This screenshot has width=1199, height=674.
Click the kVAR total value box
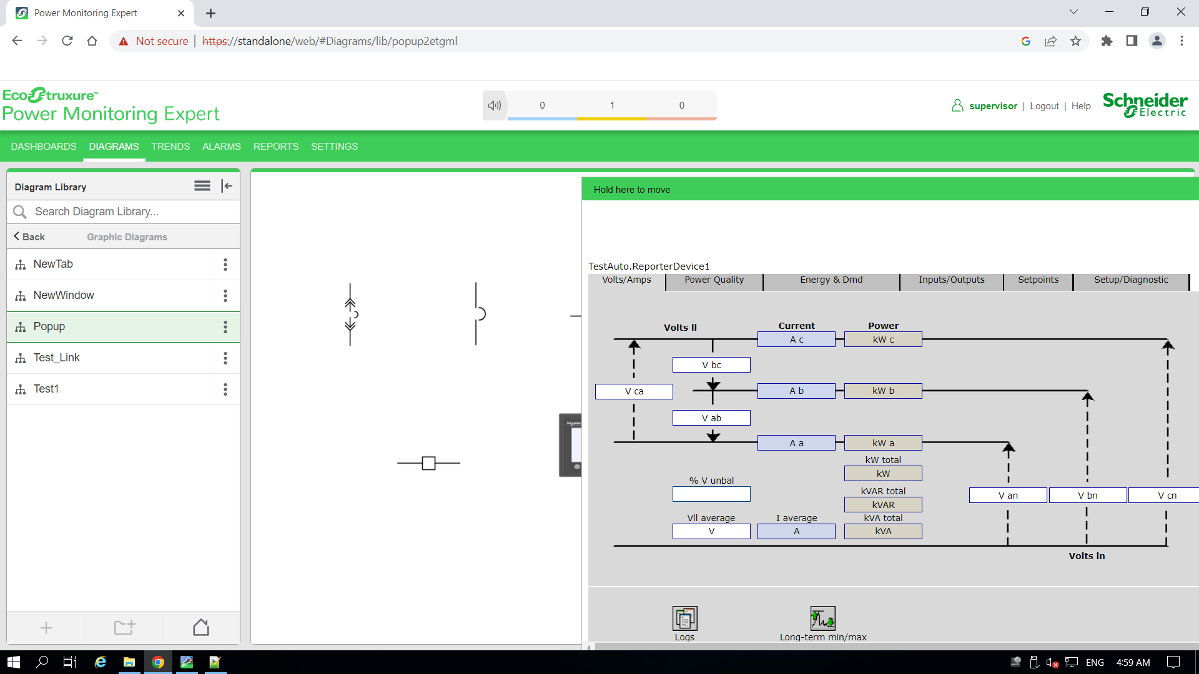click(883, 505)
